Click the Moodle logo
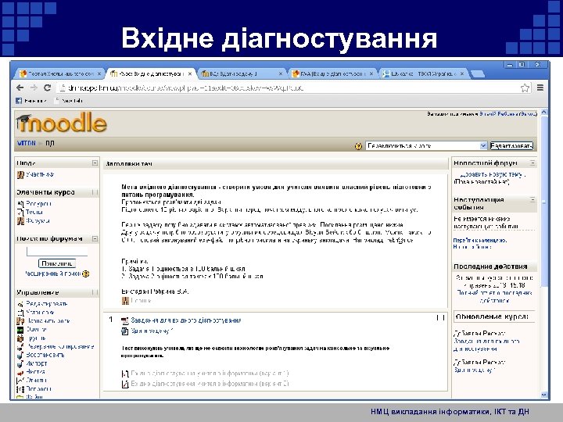Screen dimensions: 563x422 [62, 123]
